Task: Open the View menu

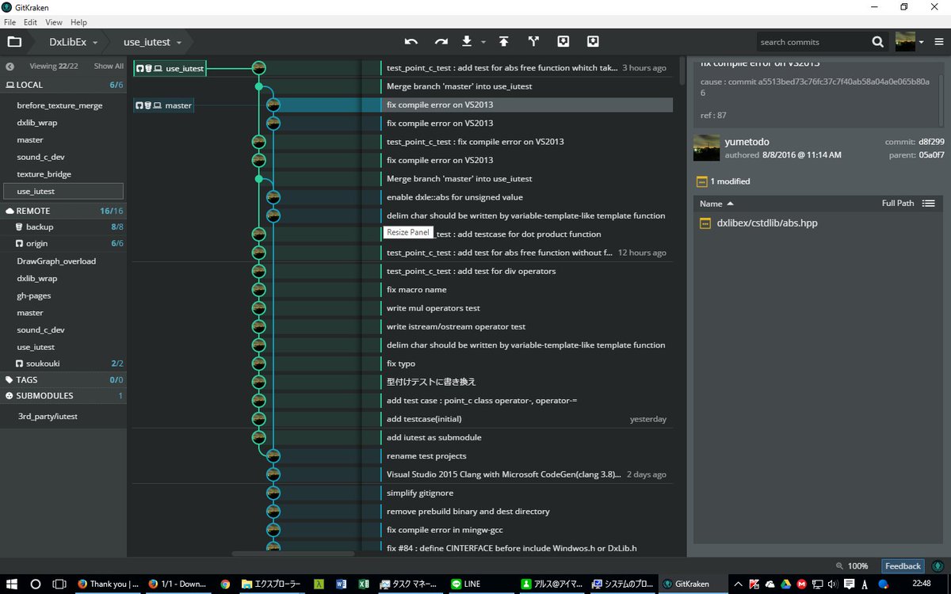Action: tap(54, 22)
